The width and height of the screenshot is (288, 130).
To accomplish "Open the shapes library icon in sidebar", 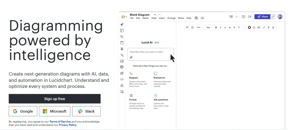I will (x=122, y=37).
